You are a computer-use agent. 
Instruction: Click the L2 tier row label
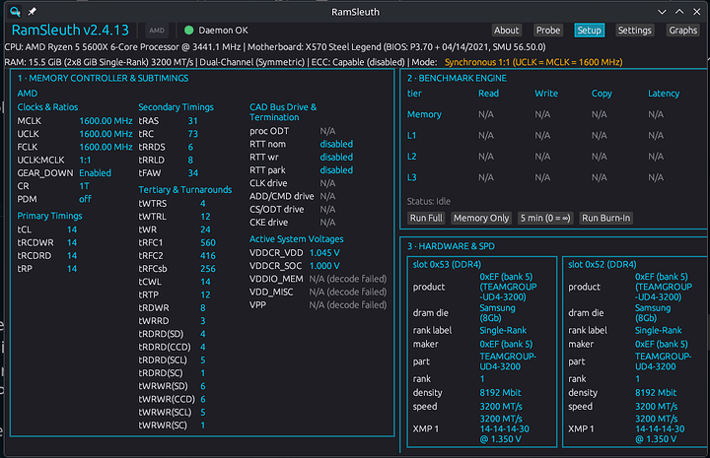(411, 157)
